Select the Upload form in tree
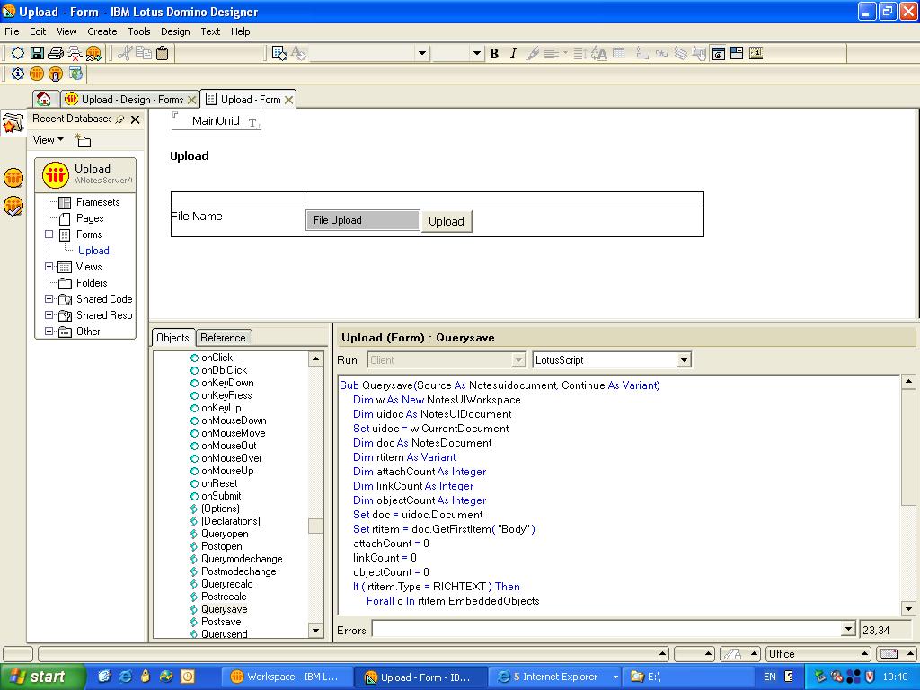The width and height of the screenshot is (920, 690). (93, 251)
